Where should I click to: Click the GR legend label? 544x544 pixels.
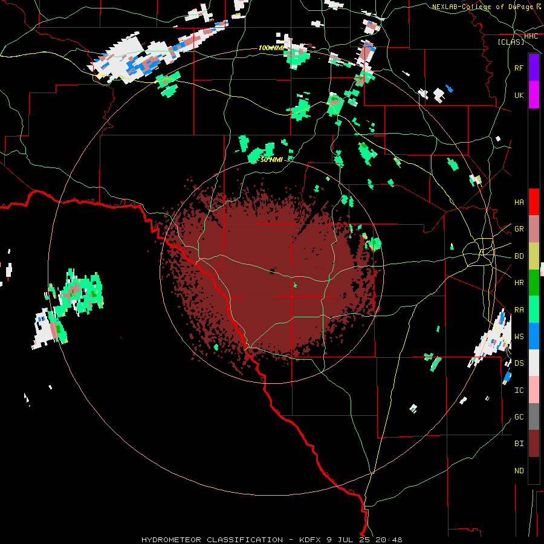tap(519, 229)
